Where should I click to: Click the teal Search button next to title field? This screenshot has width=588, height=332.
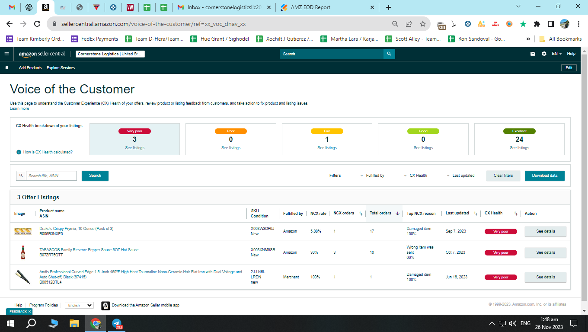95,176
